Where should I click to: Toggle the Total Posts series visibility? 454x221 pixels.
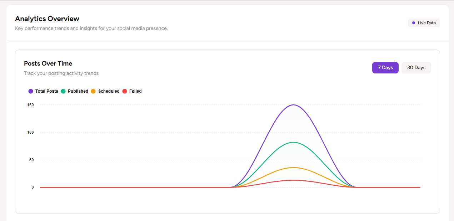(30, 91)
